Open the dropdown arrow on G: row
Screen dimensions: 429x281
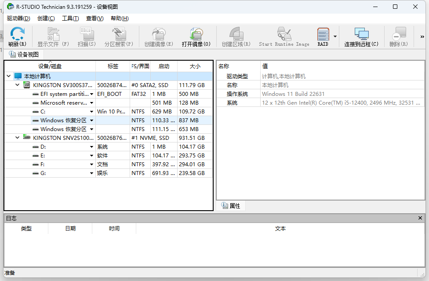point(92,173)
